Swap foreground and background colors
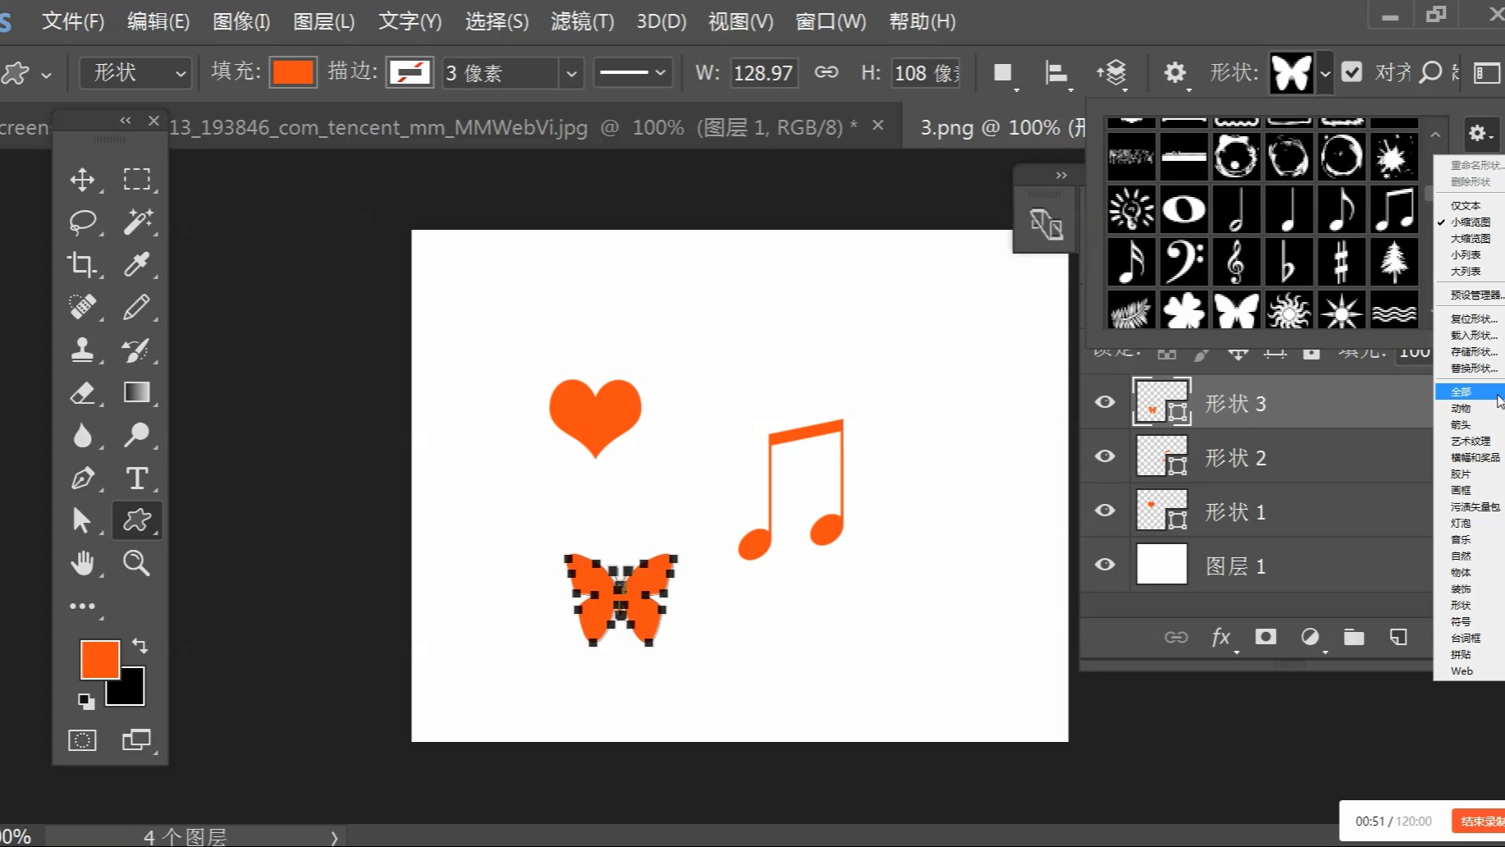 (140, 646)
